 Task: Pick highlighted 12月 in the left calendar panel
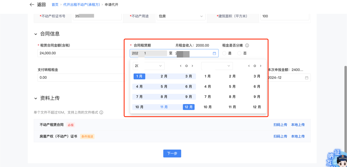[189, 107]
